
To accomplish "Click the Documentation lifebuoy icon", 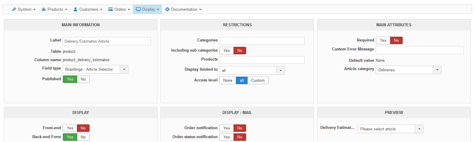I will (x=167, y=9).
